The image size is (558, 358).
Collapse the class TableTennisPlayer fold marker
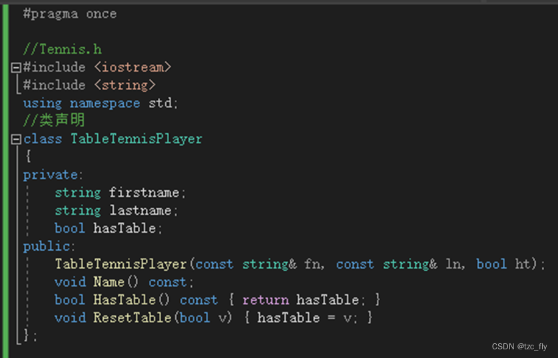(16, 139)
